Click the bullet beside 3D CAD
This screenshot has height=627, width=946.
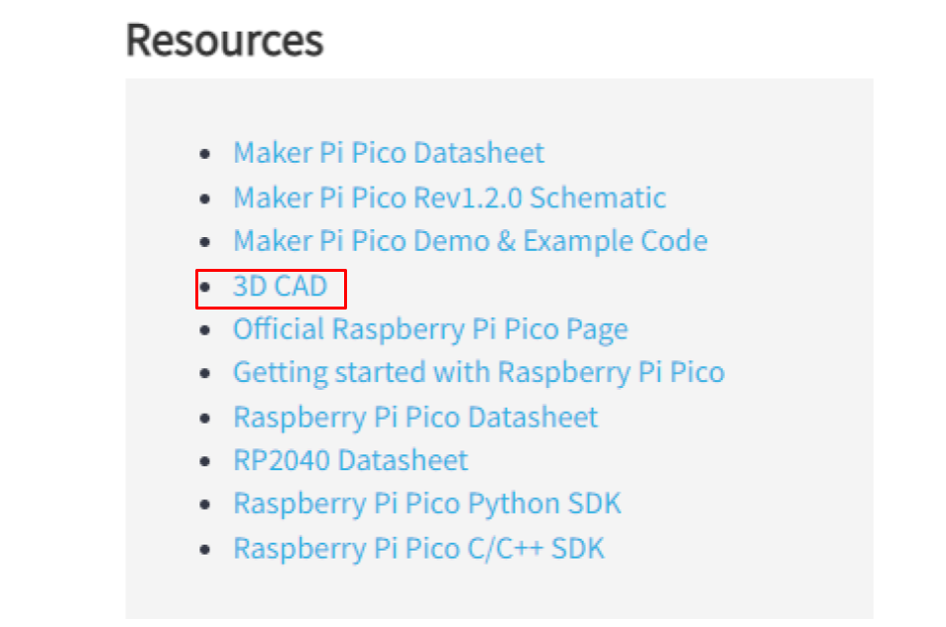205,287
